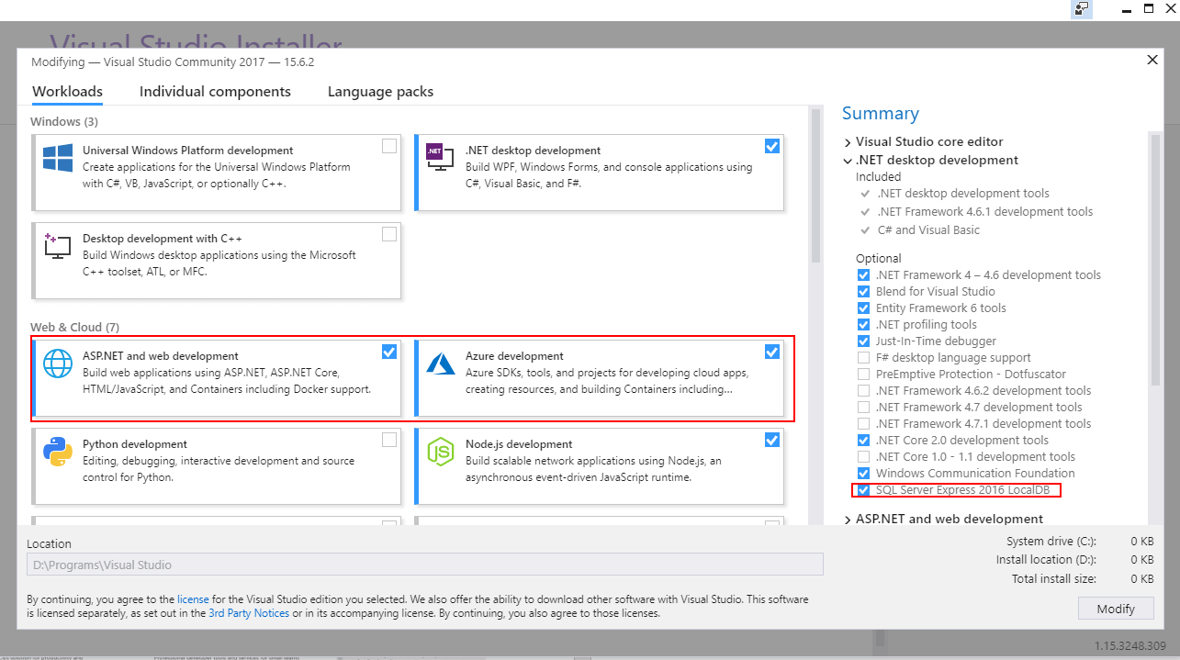Enable Desktop development with C++ workload
This screenshot has height=660, width=1180.
click(389, 234)
